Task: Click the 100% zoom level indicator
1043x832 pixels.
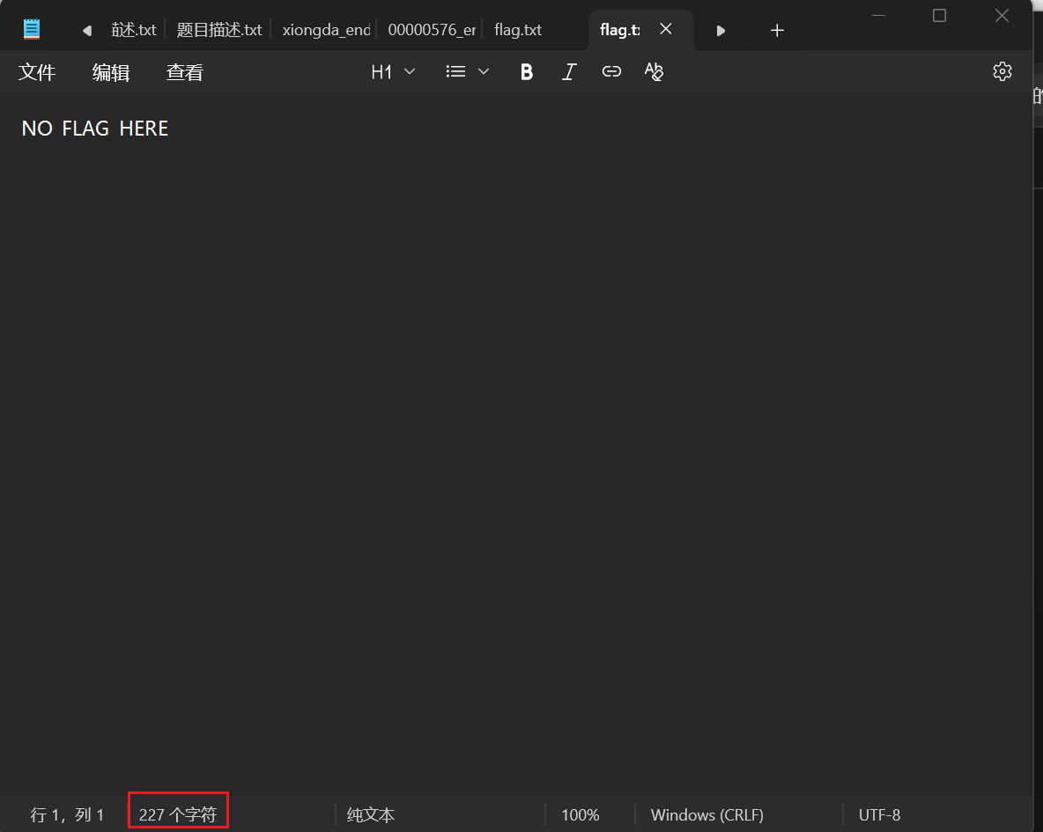Action: pyautogui.click(x=581, y=815)
